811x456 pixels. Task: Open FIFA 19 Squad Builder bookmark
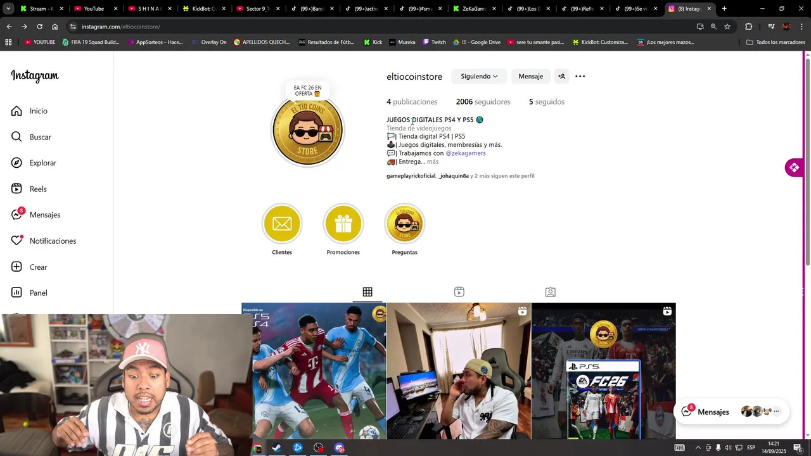pos(91,42)
